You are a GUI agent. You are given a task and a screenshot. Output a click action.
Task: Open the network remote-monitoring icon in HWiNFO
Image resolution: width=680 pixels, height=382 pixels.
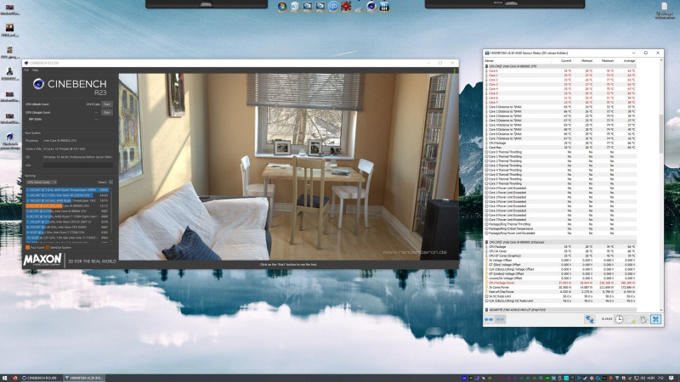point(589,319)
